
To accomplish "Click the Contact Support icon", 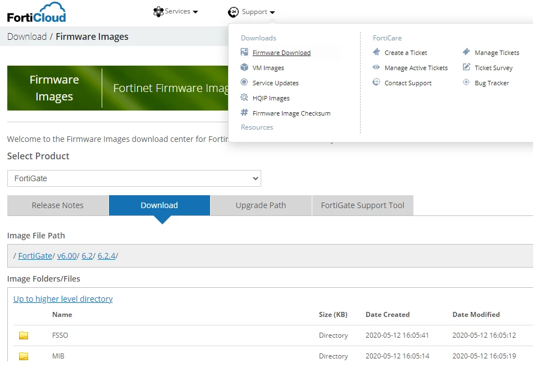I will click(376, 82).
